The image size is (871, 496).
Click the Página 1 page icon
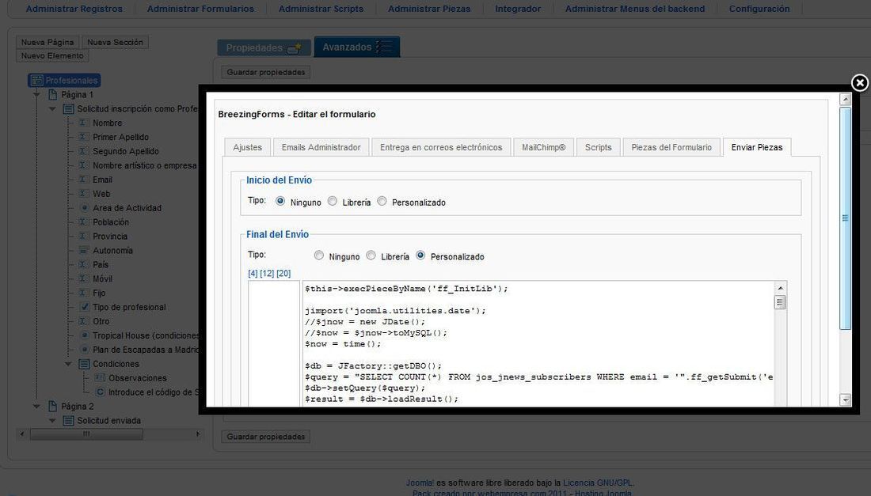pyautogui.click(x=53, y=94)
